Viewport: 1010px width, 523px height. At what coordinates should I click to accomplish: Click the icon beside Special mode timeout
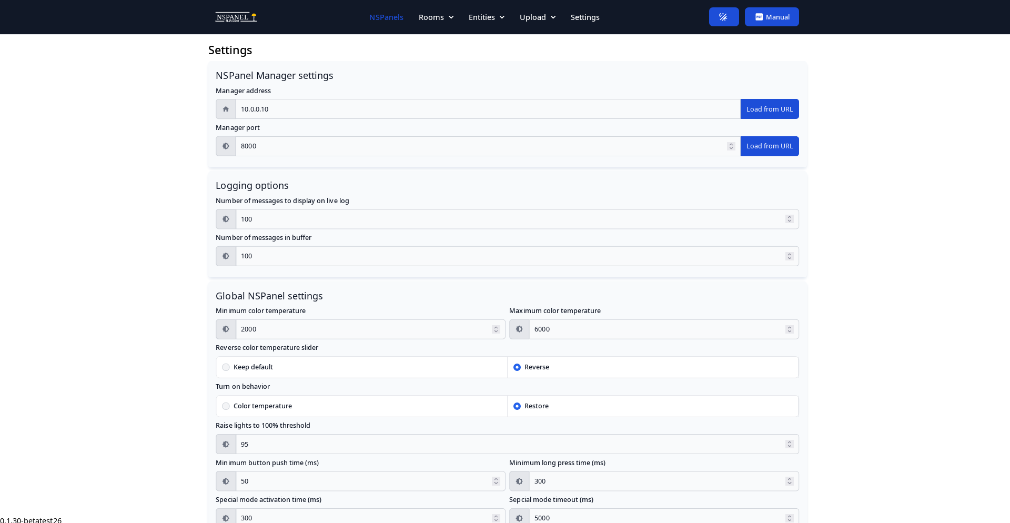pyautogui.click(x=519, y=516)
